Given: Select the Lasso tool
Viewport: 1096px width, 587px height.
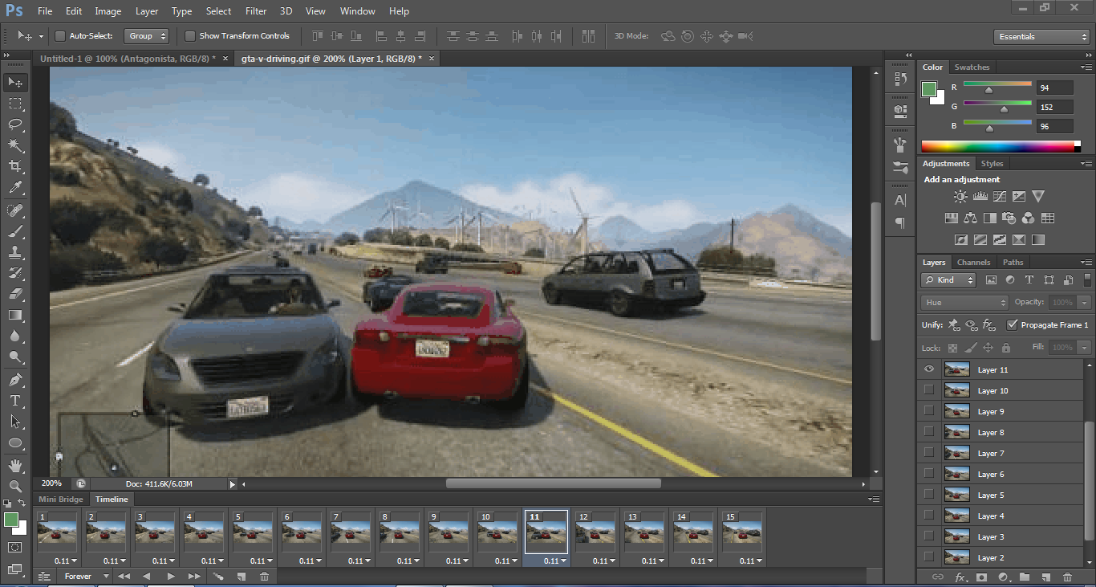Looking at the screenshot, I should [15, 124].
